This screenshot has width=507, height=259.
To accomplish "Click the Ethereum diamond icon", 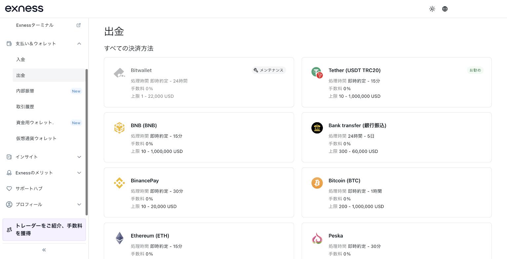I will 119,238.
